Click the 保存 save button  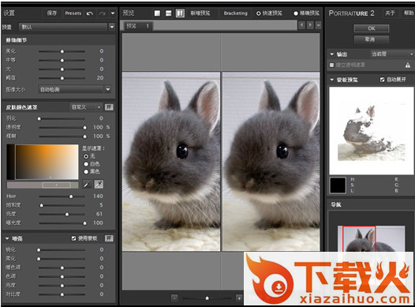(51, 13)
